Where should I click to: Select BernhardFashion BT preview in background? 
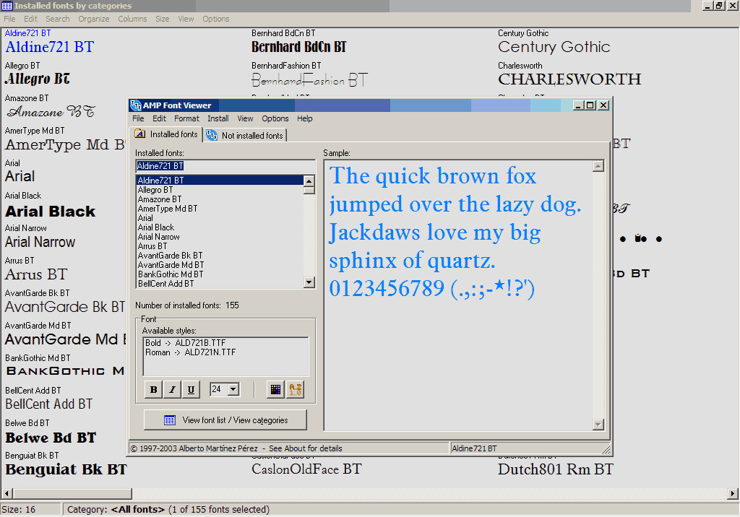click(309, 79)
